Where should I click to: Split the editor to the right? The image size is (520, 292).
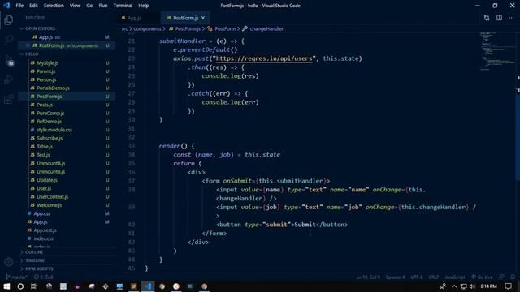pyautogui.click(x=499, y=18)
